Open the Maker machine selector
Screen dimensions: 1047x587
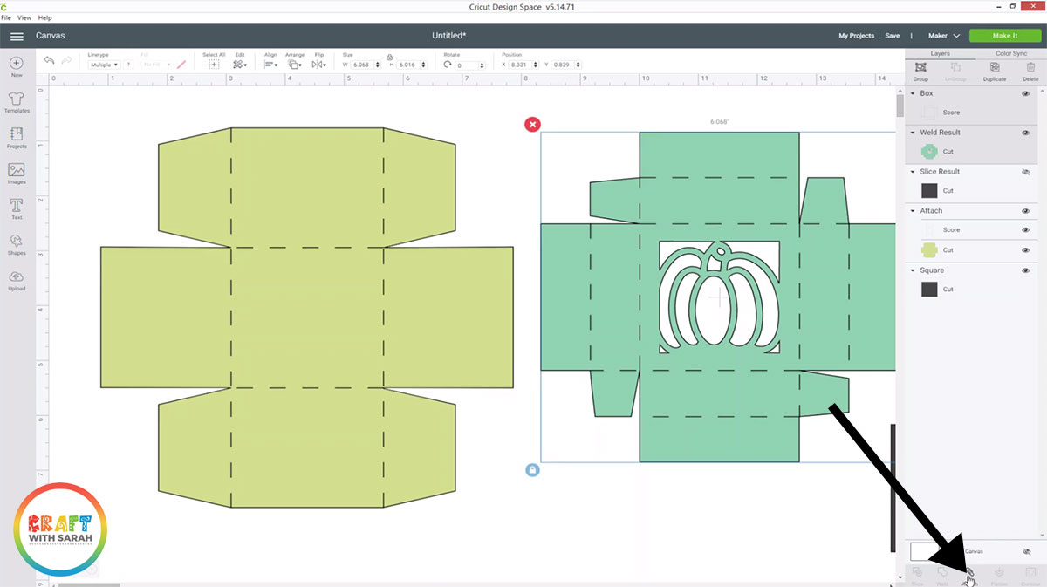tap(943, 36)
